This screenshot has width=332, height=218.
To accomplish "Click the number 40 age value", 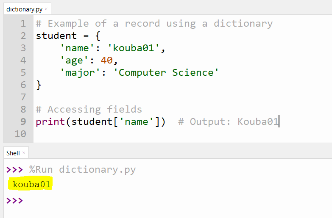I will point(106,61).
